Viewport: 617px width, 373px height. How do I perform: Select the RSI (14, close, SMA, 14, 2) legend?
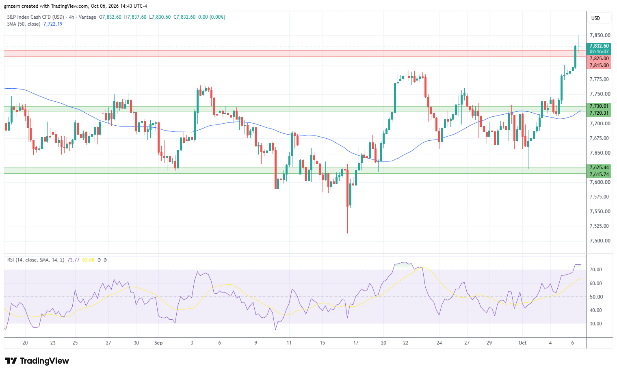tap(36, 260)
